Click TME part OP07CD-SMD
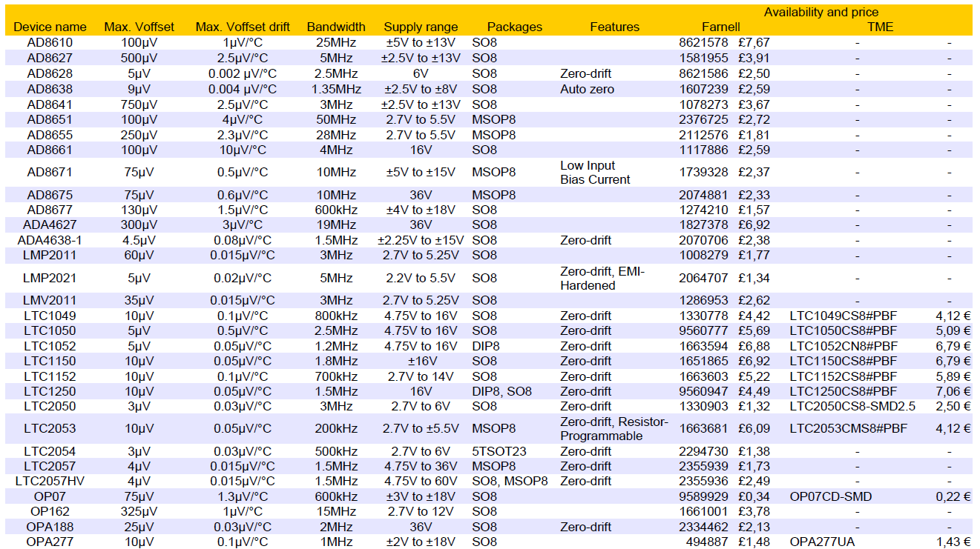Viewport: 980px width, 549px height. click(x=831, y=496)
